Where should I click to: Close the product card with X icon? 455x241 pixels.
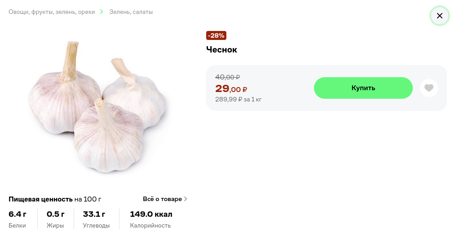[x=439, y=16]
